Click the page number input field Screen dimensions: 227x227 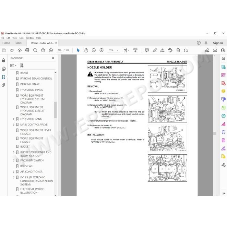pos(59,50)
